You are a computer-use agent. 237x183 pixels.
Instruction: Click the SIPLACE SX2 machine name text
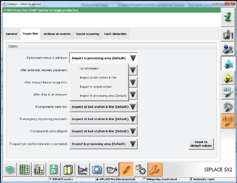pyautogui.click(x=218, y=170)
